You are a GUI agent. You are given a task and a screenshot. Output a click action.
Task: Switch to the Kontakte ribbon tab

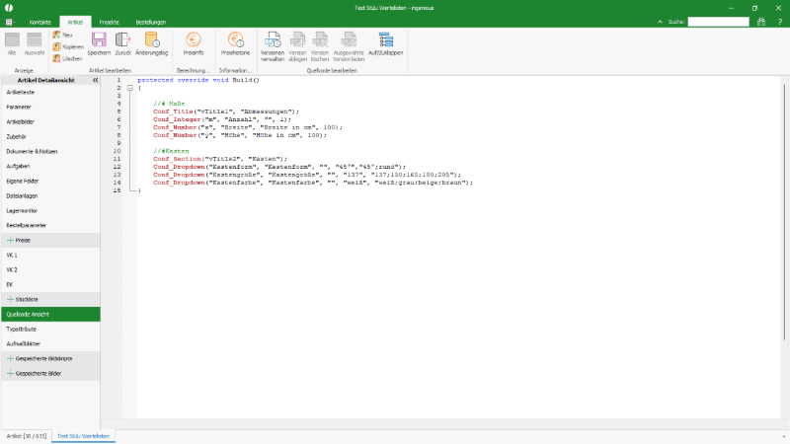point(40,21)
